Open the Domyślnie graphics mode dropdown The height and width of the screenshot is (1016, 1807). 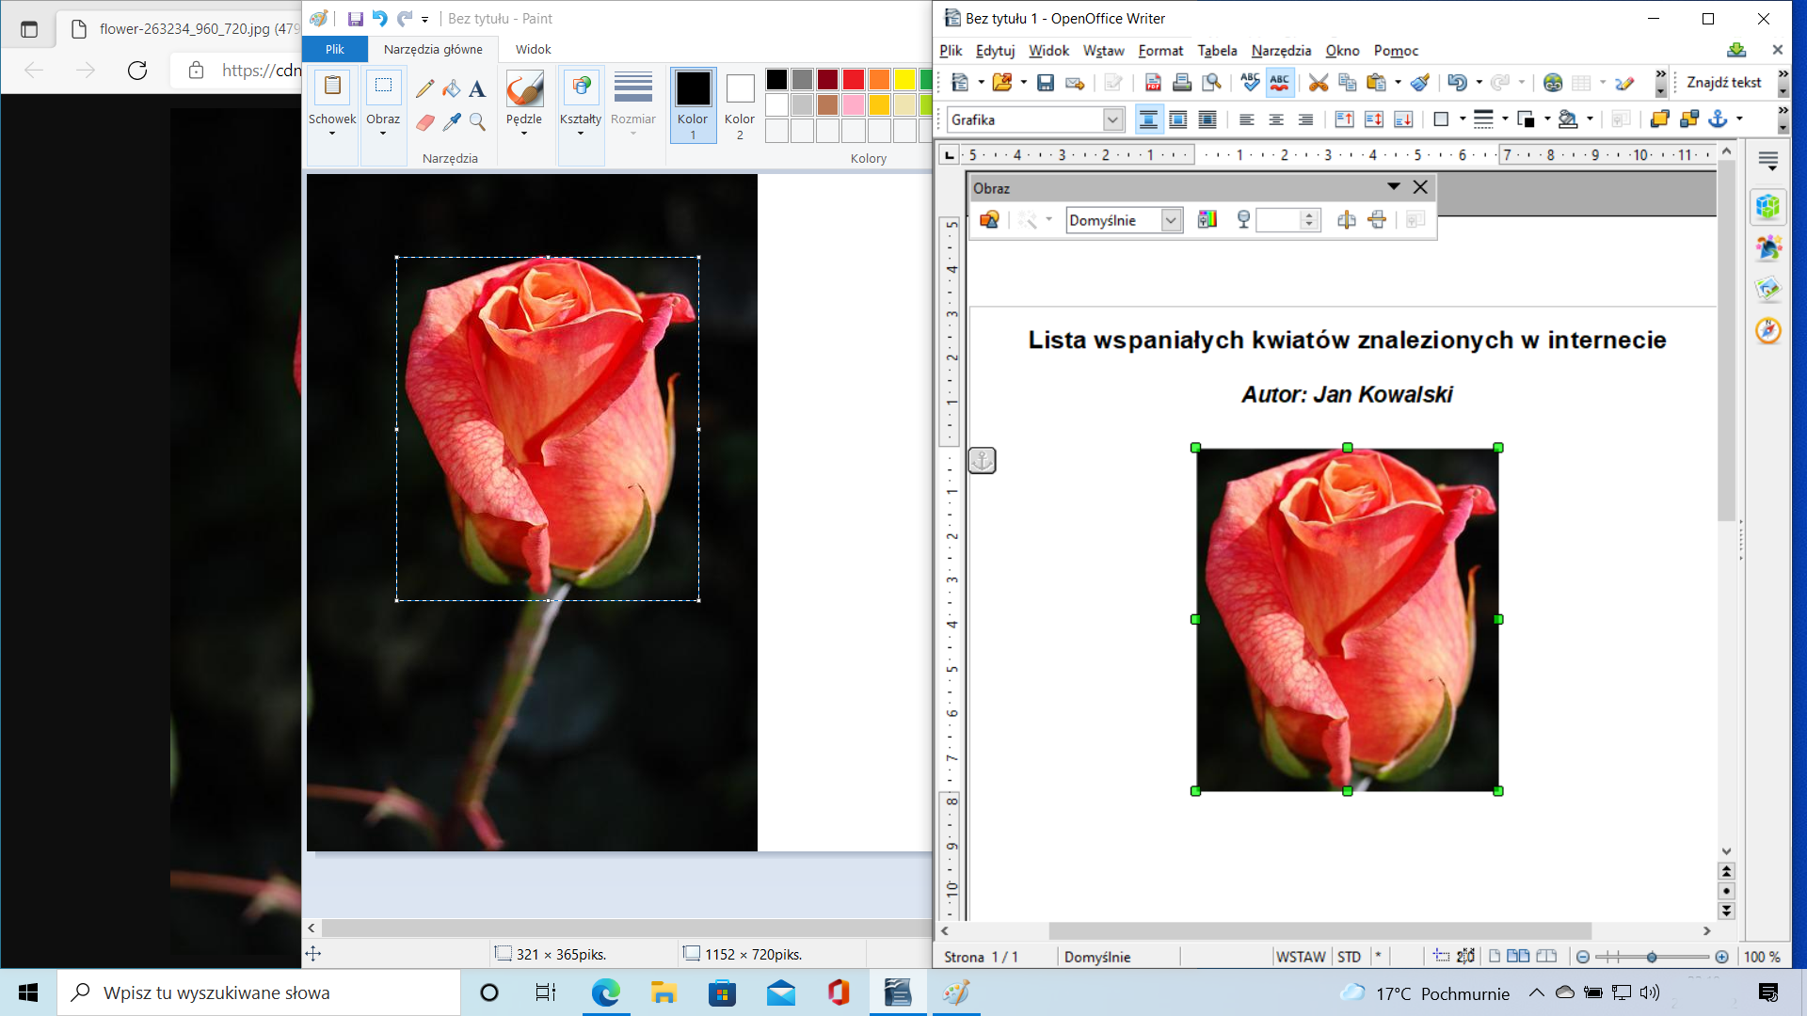[1171, 220]
